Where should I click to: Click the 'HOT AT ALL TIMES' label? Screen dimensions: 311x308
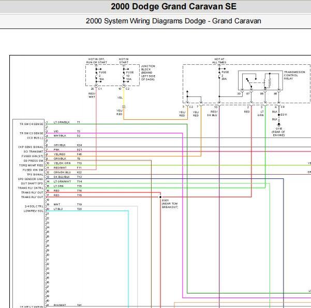point(219,61)
